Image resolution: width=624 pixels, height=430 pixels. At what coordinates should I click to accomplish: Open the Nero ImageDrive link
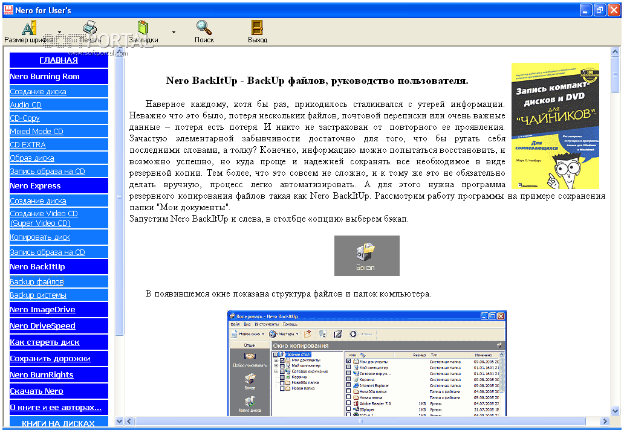point(42,310)
